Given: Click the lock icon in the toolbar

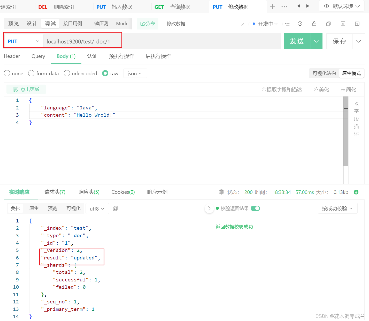Looking at the screenshot, I should pyautogui.click(x=314, y=24).
